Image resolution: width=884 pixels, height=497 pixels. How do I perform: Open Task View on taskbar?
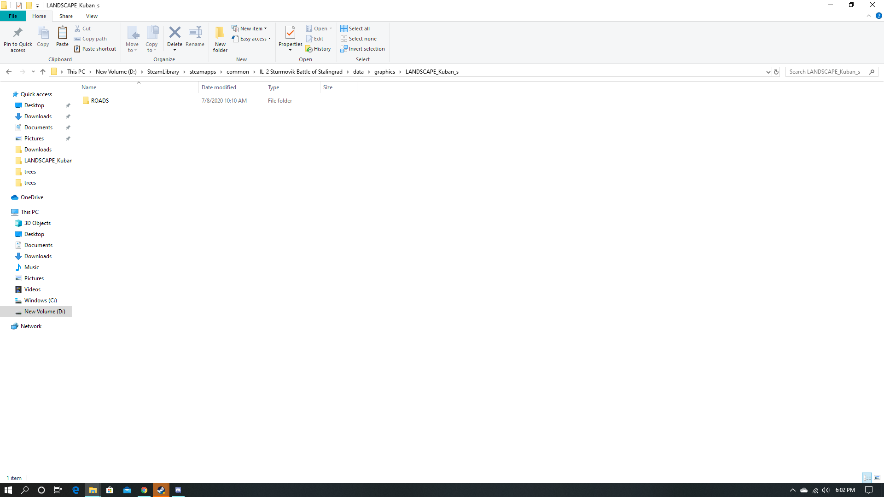(58, 490)
